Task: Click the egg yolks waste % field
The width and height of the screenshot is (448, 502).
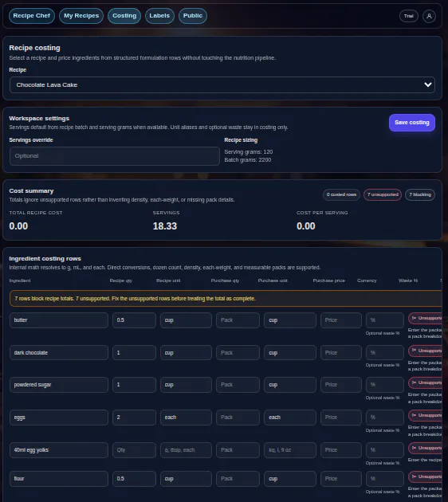Action: click(384, 450)
